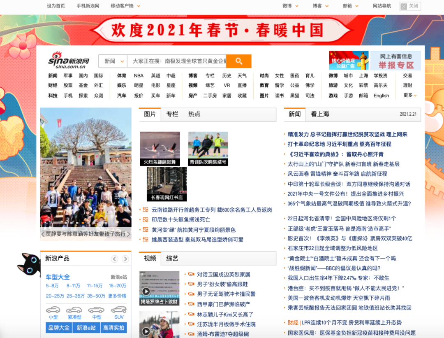Open the 青训队吹响集结号 thumbnail
The image size is (444, 338).
[208, 149]
